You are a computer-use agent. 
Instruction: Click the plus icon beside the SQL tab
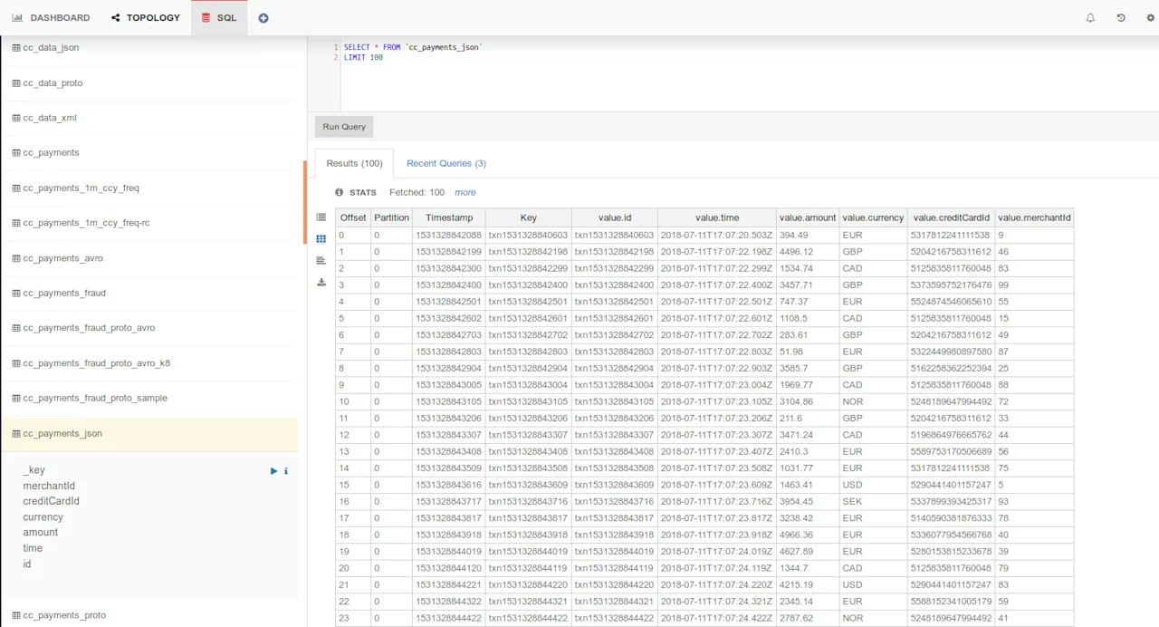(263, 17)
